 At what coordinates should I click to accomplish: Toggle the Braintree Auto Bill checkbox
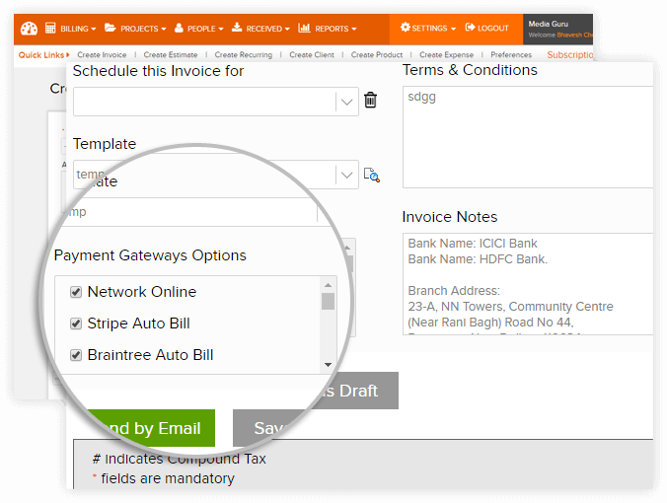click(x=76, y=355)
